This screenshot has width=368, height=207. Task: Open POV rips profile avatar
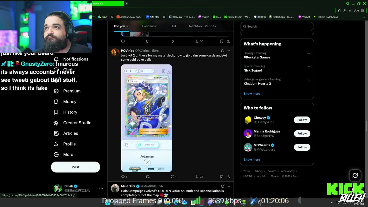(x=115, y=53)
